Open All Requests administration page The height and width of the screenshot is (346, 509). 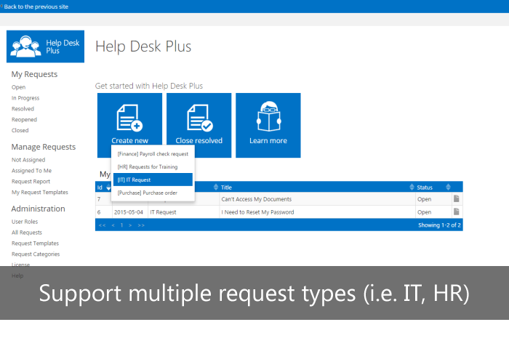[27, 233]
